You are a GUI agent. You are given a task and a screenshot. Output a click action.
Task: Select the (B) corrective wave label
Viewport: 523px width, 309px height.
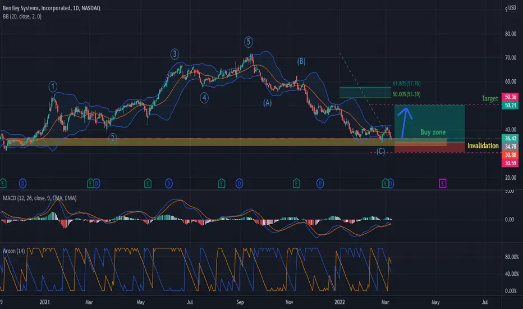(x=301, y=61)
